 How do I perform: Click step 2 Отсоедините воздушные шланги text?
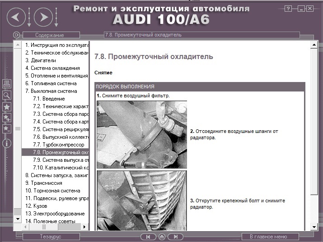pyautogui.click(x=234, y=134)
